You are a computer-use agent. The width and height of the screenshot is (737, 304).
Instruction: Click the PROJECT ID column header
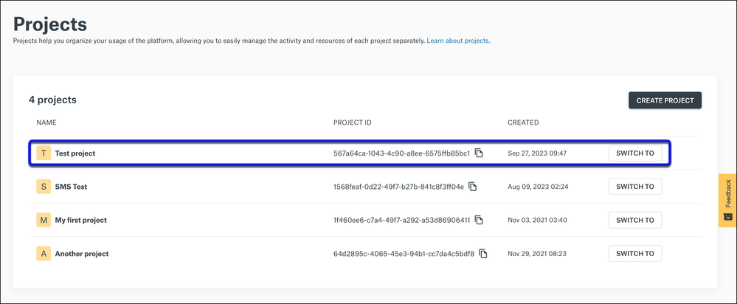click(x=353, y=122)
